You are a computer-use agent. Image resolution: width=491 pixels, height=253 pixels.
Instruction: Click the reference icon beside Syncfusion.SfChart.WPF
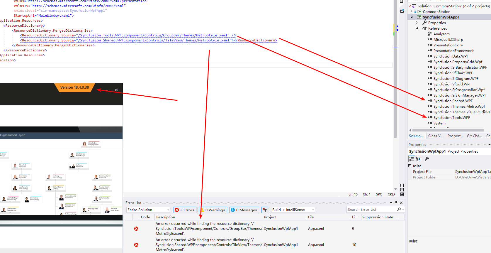coord(430,73)
